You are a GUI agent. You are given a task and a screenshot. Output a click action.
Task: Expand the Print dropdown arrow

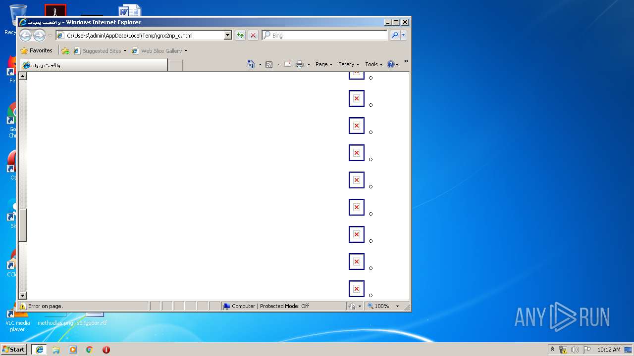coord(309,64)
